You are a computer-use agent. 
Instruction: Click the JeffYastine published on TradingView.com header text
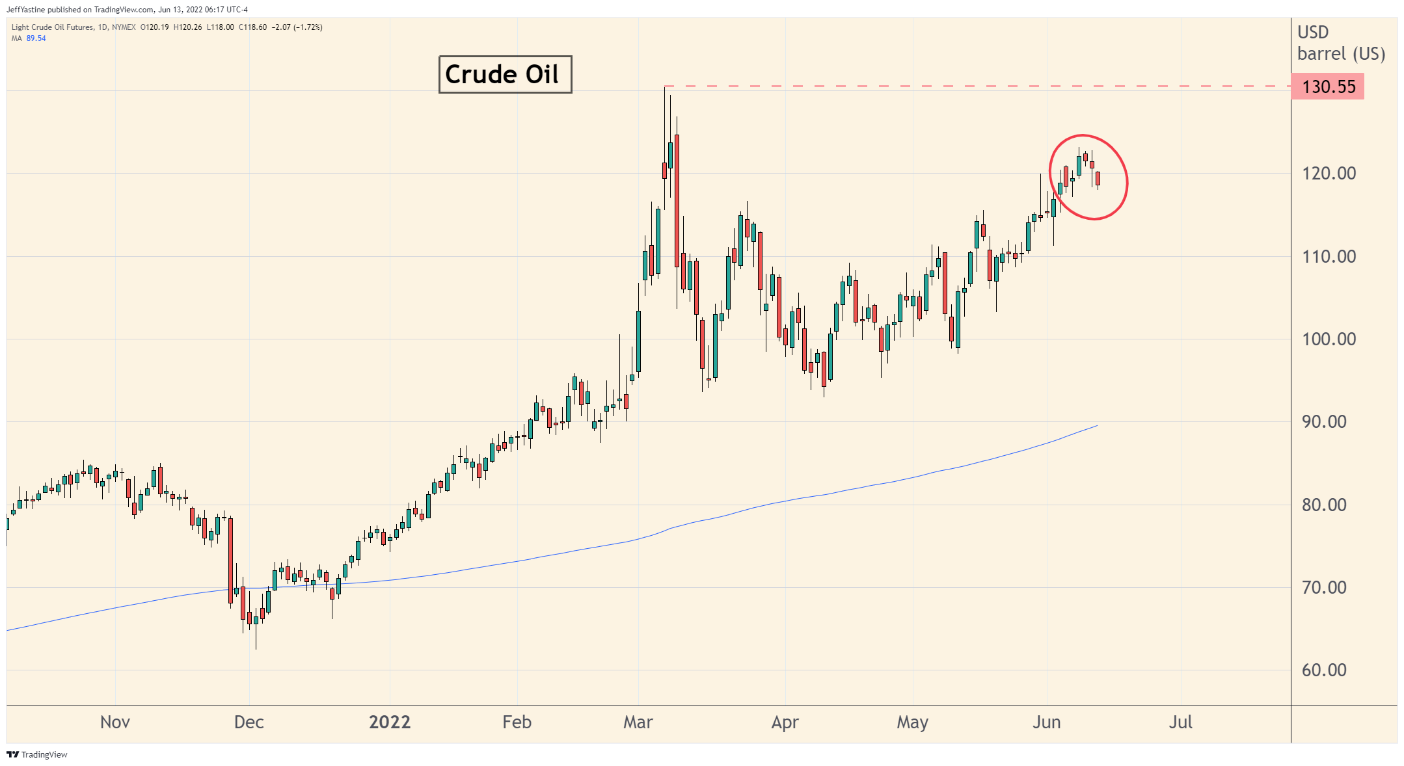pyautogui.click(x=127, y=10)
